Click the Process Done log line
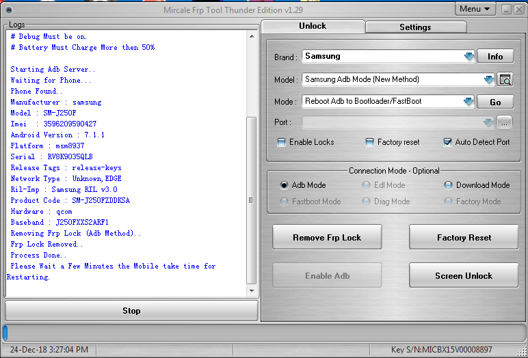The image size is (528, 358). coord(38,255)
